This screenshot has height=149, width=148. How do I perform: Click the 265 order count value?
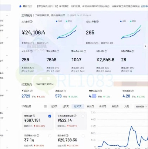[90, 33]
